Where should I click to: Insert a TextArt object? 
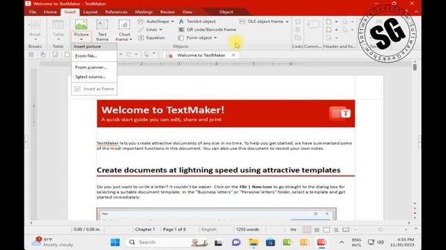[x=197, y=22]
